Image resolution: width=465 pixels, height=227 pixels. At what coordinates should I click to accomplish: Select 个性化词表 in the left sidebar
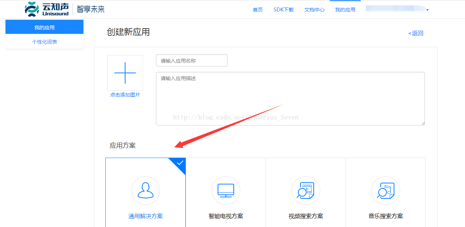tap(44, 42)
